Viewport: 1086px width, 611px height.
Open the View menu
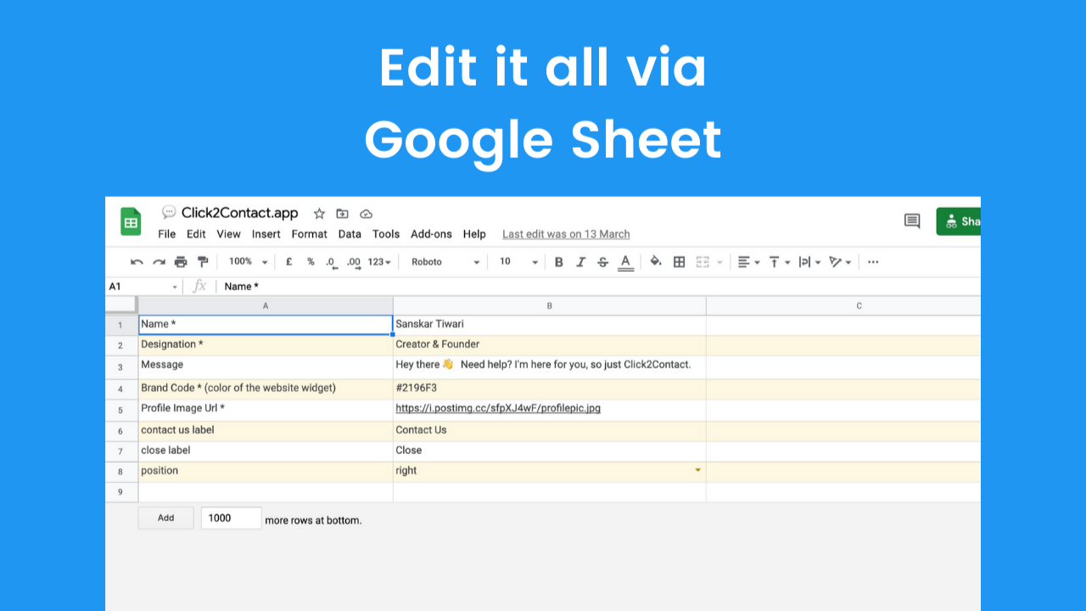[x=228, y=234]
